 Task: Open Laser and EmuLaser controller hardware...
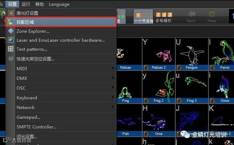[x=61, y=40]
